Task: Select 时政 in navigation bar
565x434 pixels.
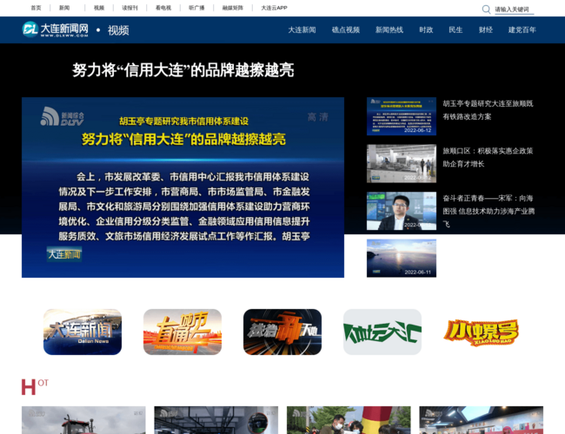Action: 426,30
